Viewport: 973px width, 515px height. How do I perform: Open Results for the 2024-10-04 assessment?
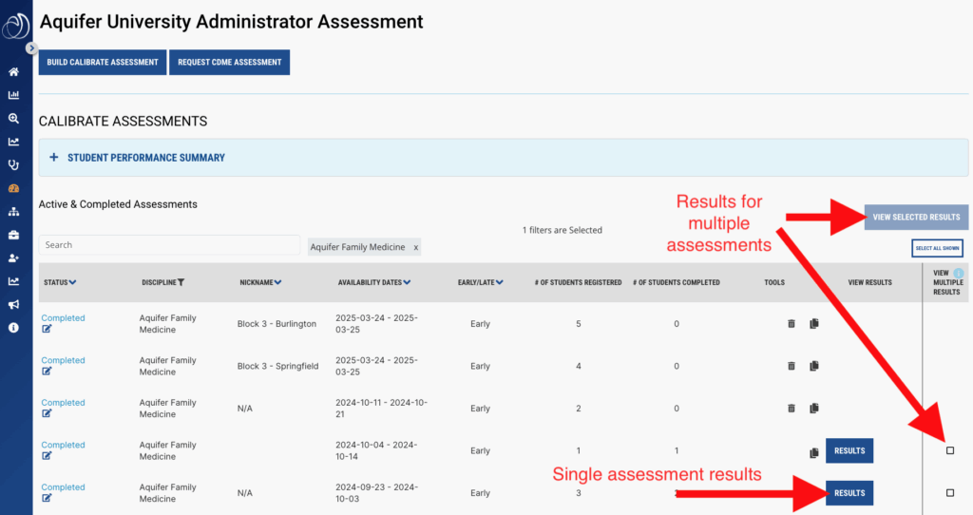pos(849,450)
